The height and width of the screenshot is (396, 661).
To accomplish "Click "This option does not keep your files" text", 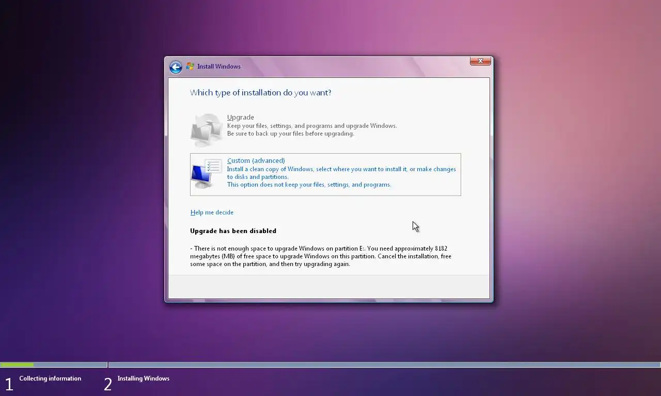I will 309,185.
